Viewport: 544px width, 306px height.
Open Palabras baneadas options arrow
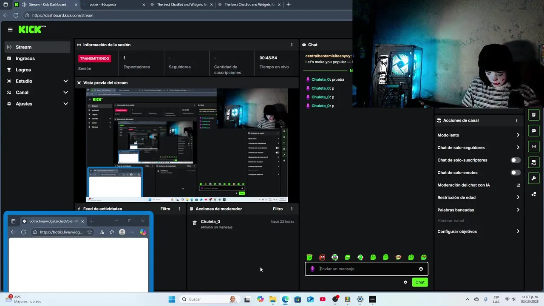pyautogui.click(x=518, y=210)
